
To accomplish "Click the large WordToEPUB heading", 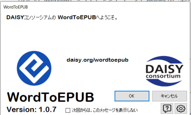I will coord(50,97).
